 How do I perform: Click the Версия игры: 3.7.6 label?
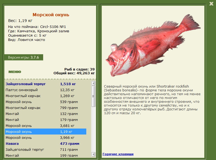tap(24, 57)
